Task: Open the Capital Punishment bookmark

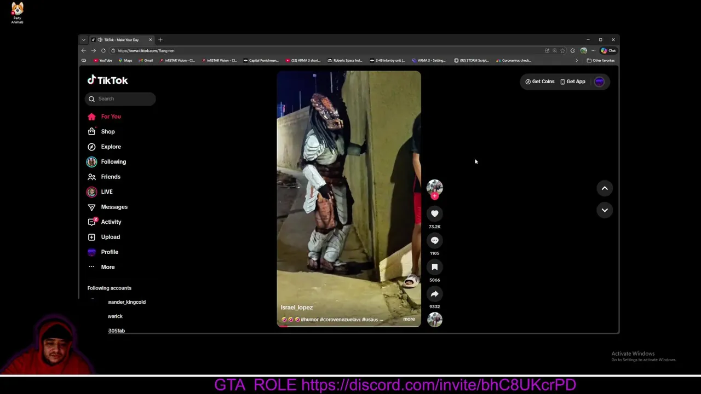Action: click(261, 60)
